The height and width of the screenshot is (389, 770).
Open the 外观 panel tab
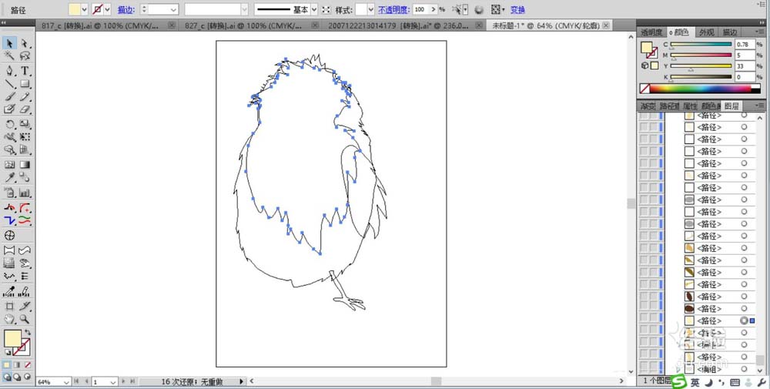pos(706,32)
